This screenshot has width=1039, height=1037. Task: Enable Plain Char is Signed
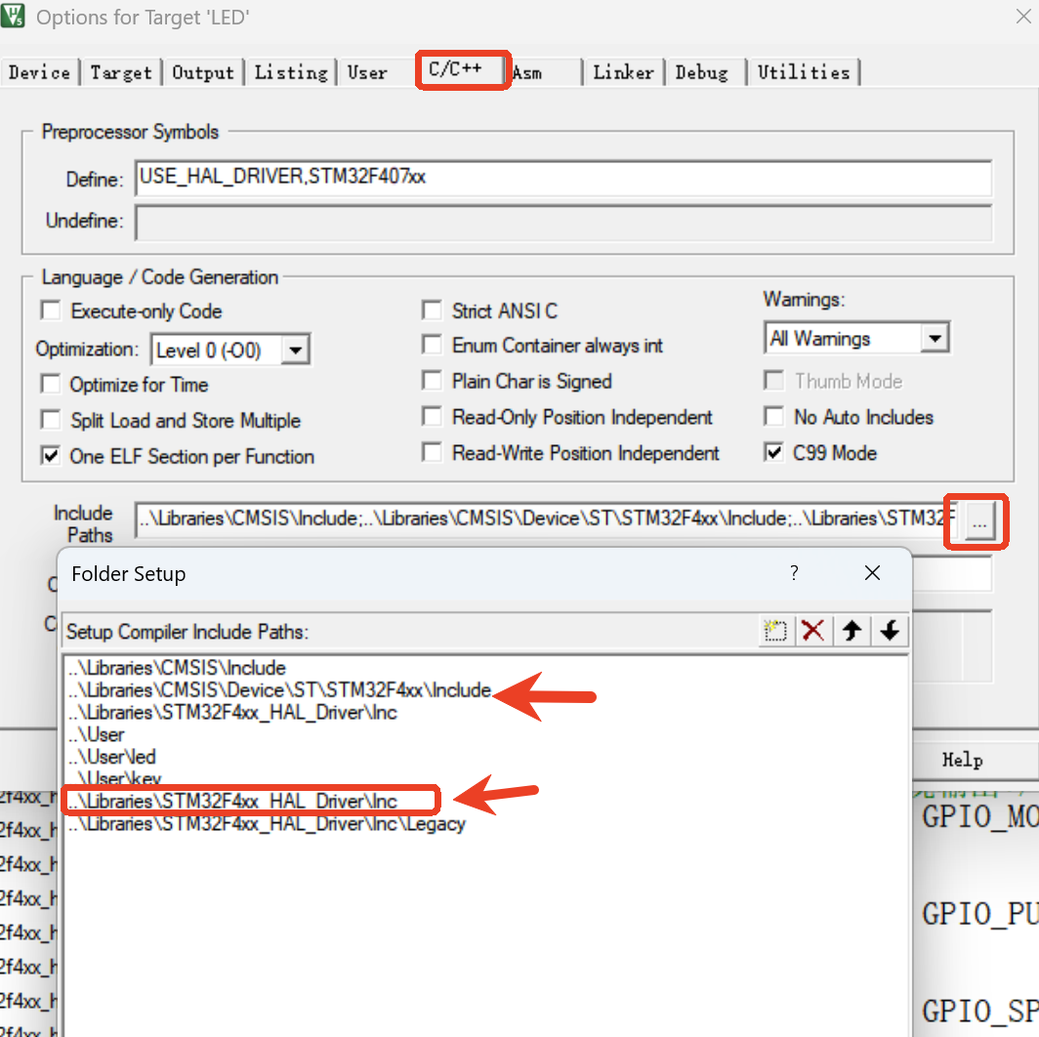point(432,381)
